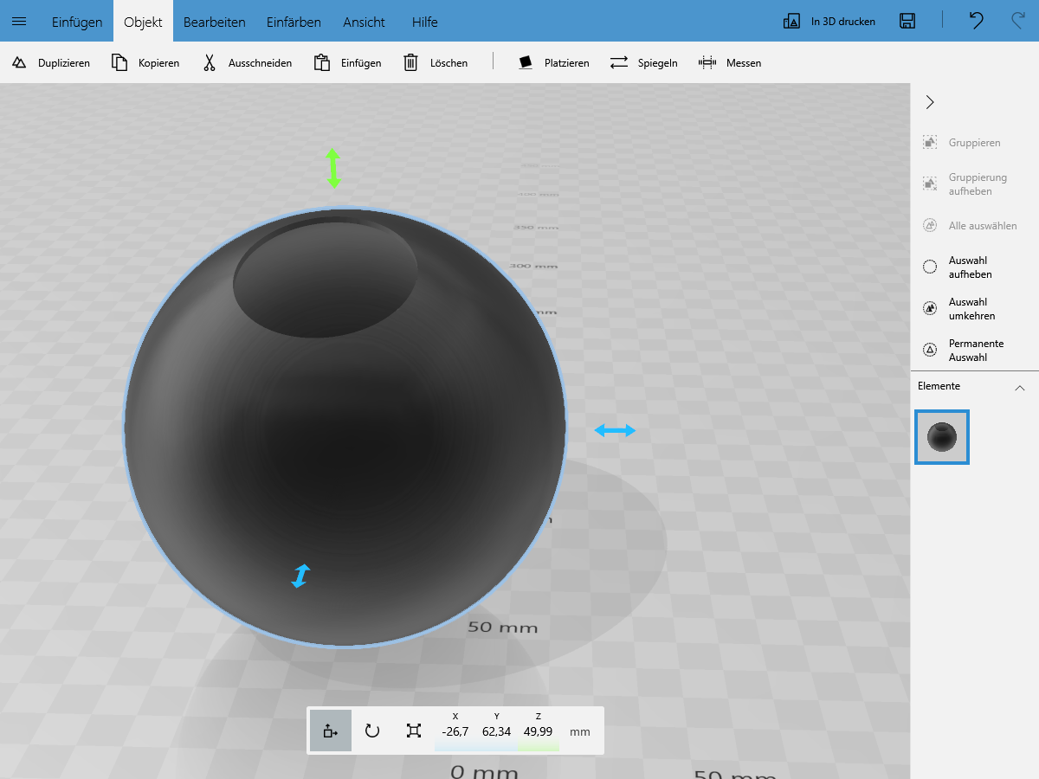Select the Spiegeln mirror tool

click(643, 62)
